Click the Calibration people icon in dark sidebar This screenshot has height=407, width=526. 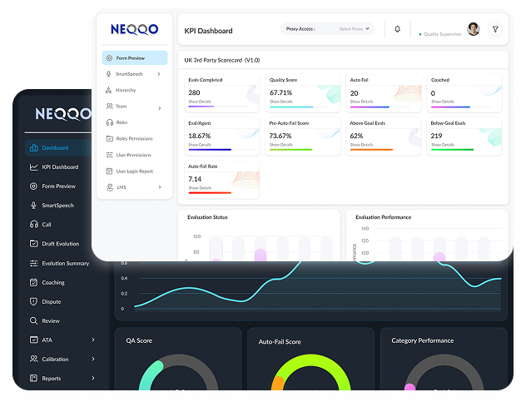point(34,359)
